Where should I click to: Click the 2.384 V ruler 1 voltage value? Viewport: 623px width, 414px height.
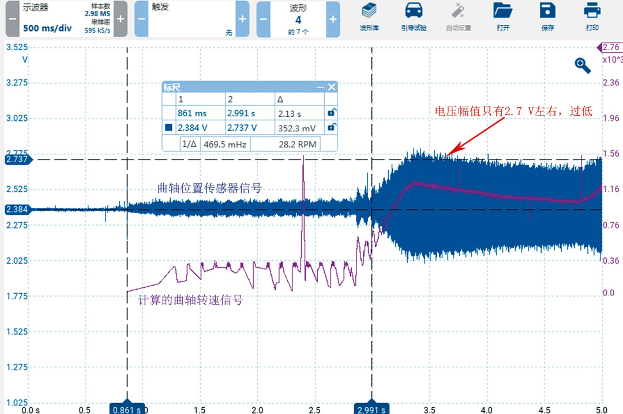tap(192, 128)
